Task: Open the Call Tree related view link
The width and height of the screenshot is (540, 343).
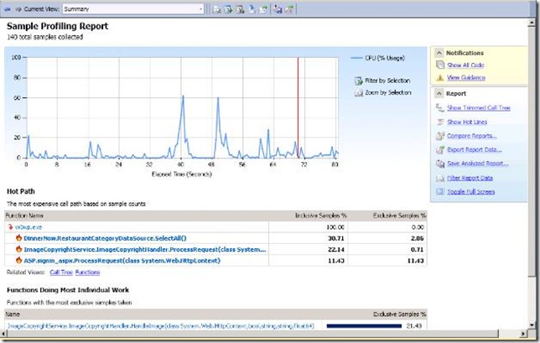Action: point(61,272)
